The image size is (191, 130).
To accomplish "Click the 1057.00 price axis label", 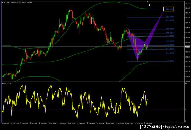I will click(x=187, y=81).
